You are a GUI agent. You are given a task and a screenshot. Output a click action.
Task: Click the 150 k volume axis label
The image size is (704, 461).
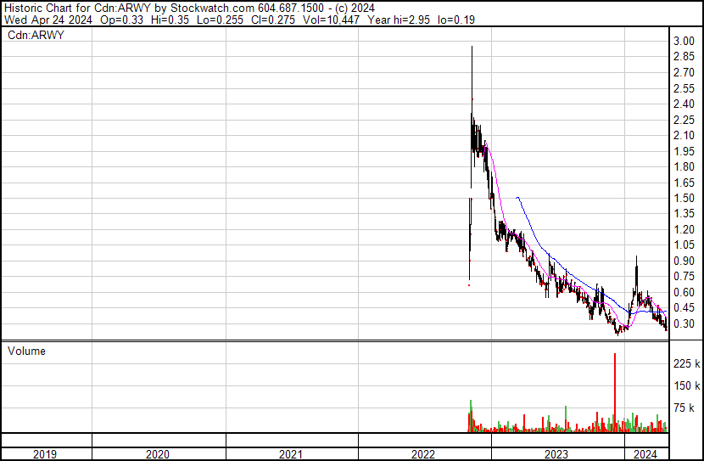click(x=685, y=386)
